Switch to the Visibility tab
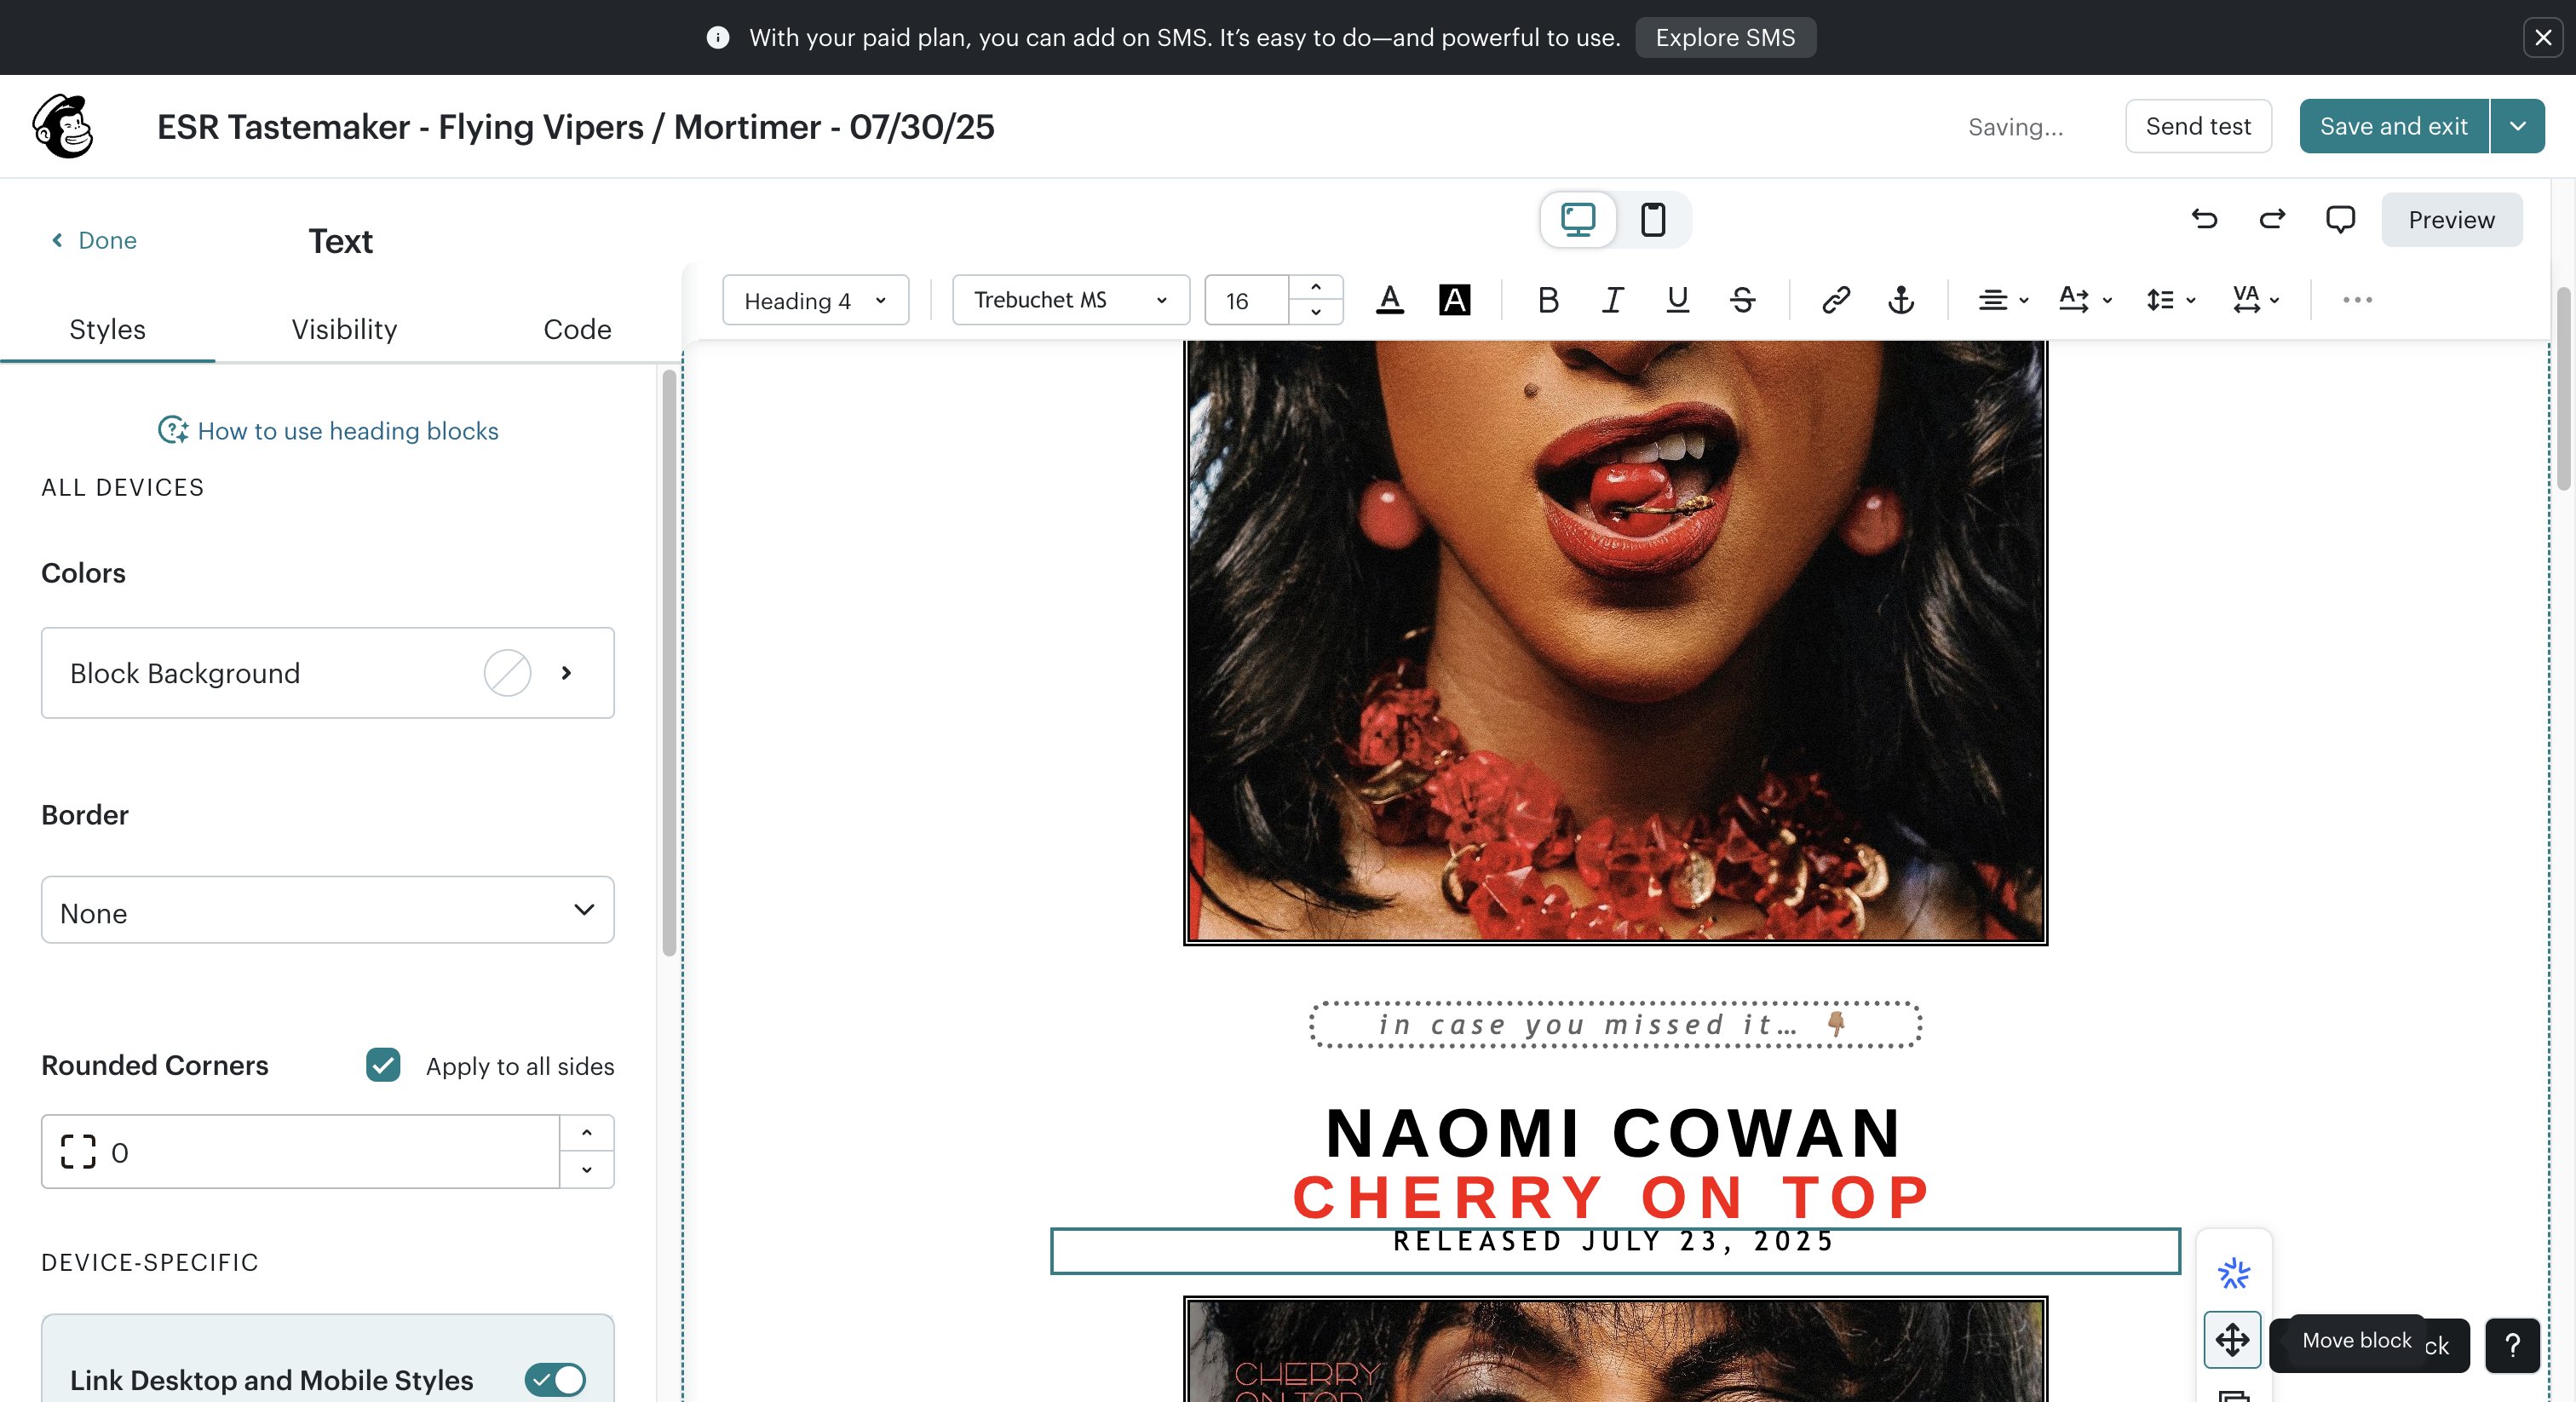Screen dimensions: 2576x1402 (344, 329)
